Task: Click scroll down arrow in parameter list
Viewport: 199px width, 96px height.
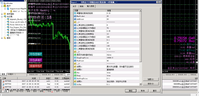Action: pos(140,84)
